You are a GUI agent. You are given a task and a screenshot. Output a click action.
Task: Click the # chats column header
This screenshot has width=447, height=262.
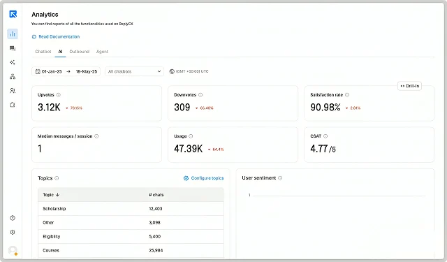[156, 195]
